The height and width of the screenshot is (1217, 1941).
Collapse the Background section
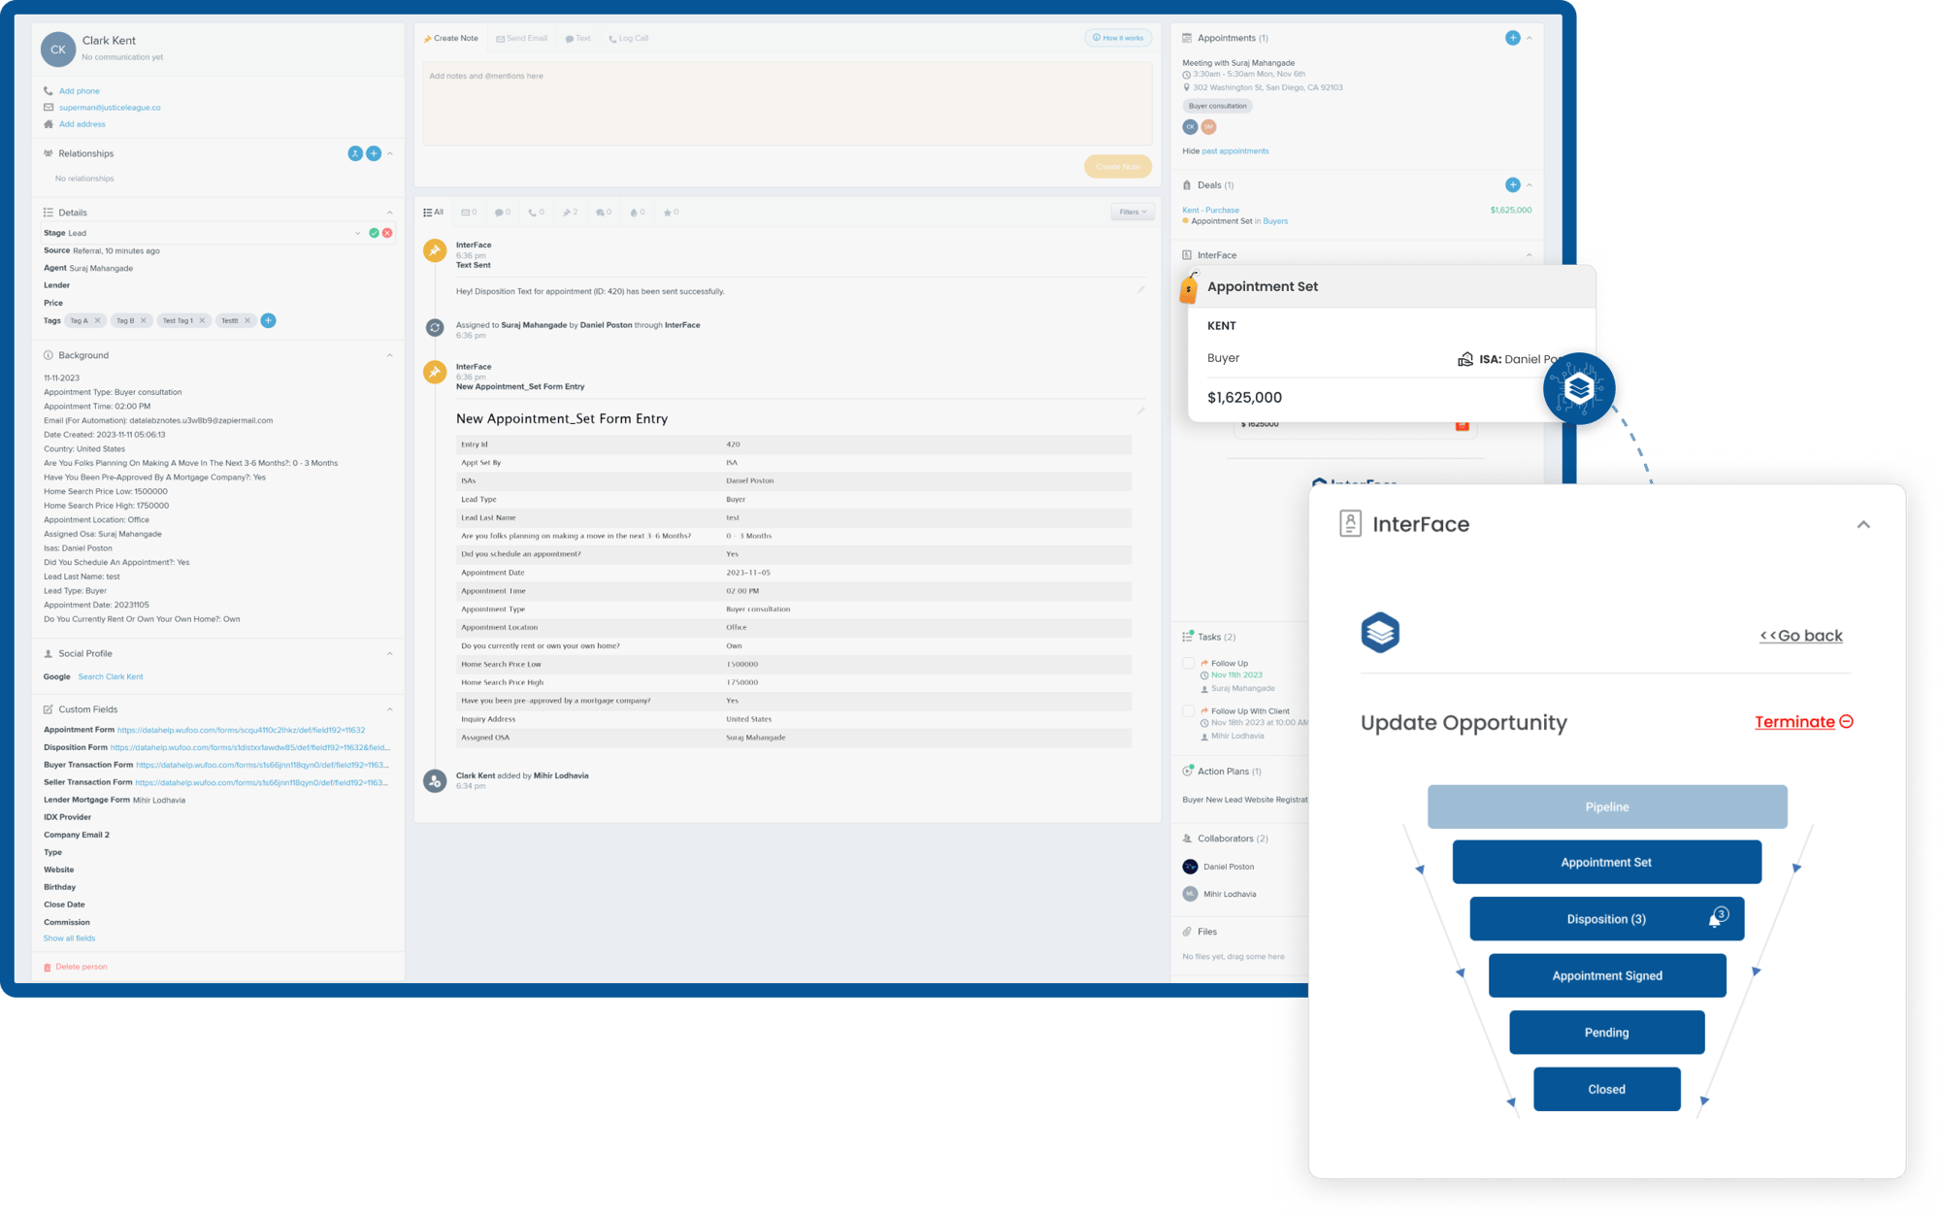pos(390,355)
